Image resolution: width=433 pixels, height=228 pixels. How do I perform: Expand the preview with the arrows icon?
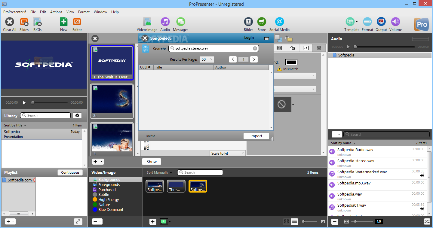(x=78, y=221)
